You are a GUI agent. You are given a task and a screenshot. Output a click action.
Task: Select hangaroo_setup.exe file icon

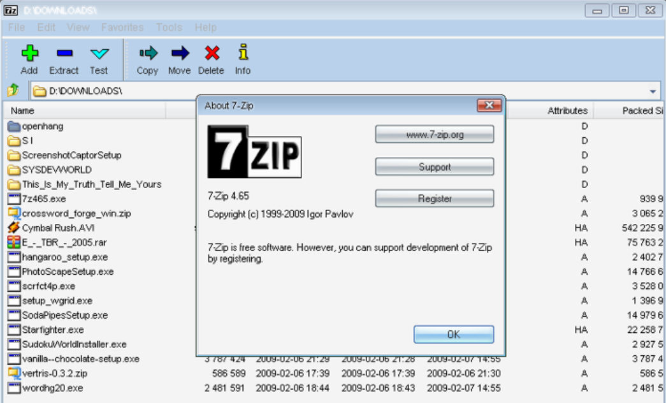click(x=14, y=257)
